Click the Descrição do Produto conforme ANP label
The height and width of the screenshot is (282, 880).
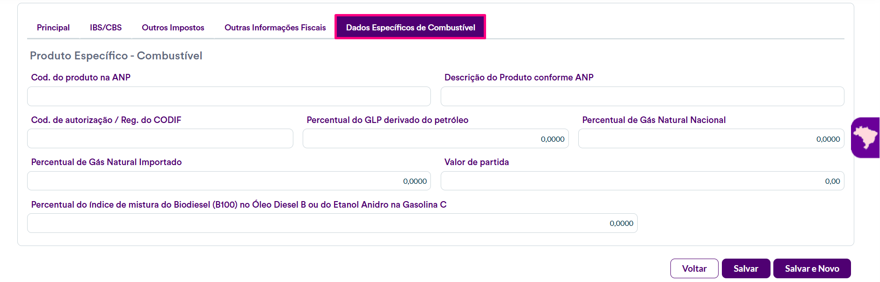[x=518, y=78]
